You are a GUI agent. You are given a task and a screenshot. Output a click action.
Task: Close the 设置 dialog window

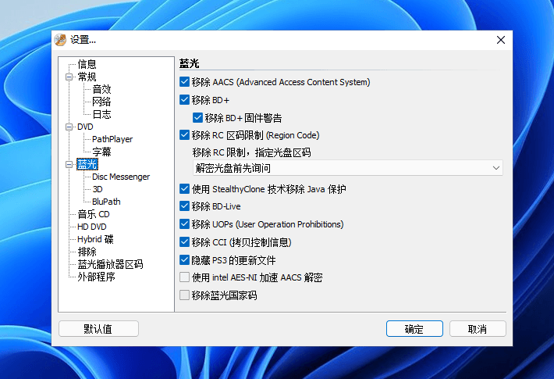point(501,40)
